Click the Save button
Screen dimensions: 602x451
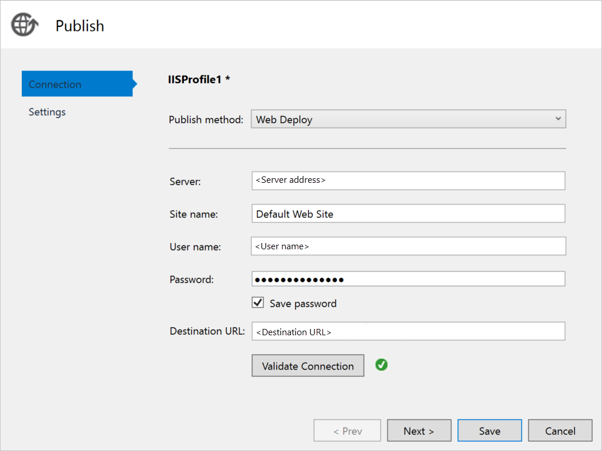489,430
